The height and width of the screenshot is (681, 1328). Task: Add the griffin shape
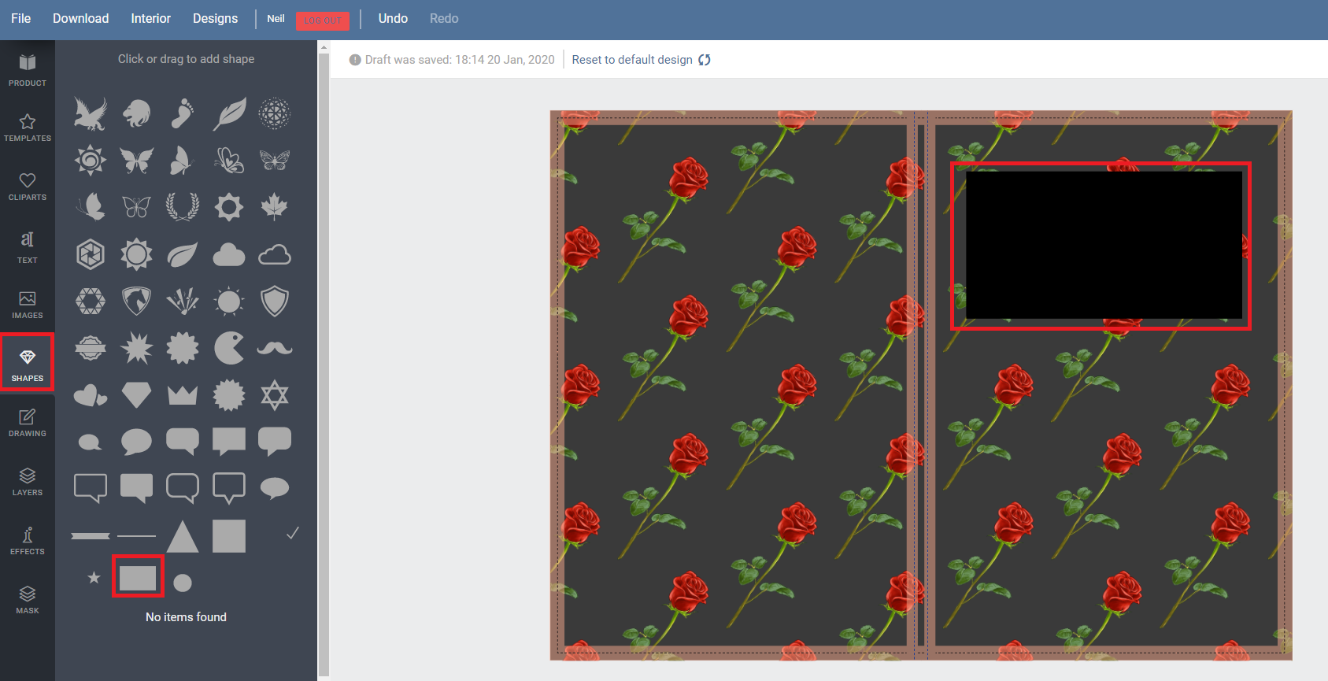91,114
